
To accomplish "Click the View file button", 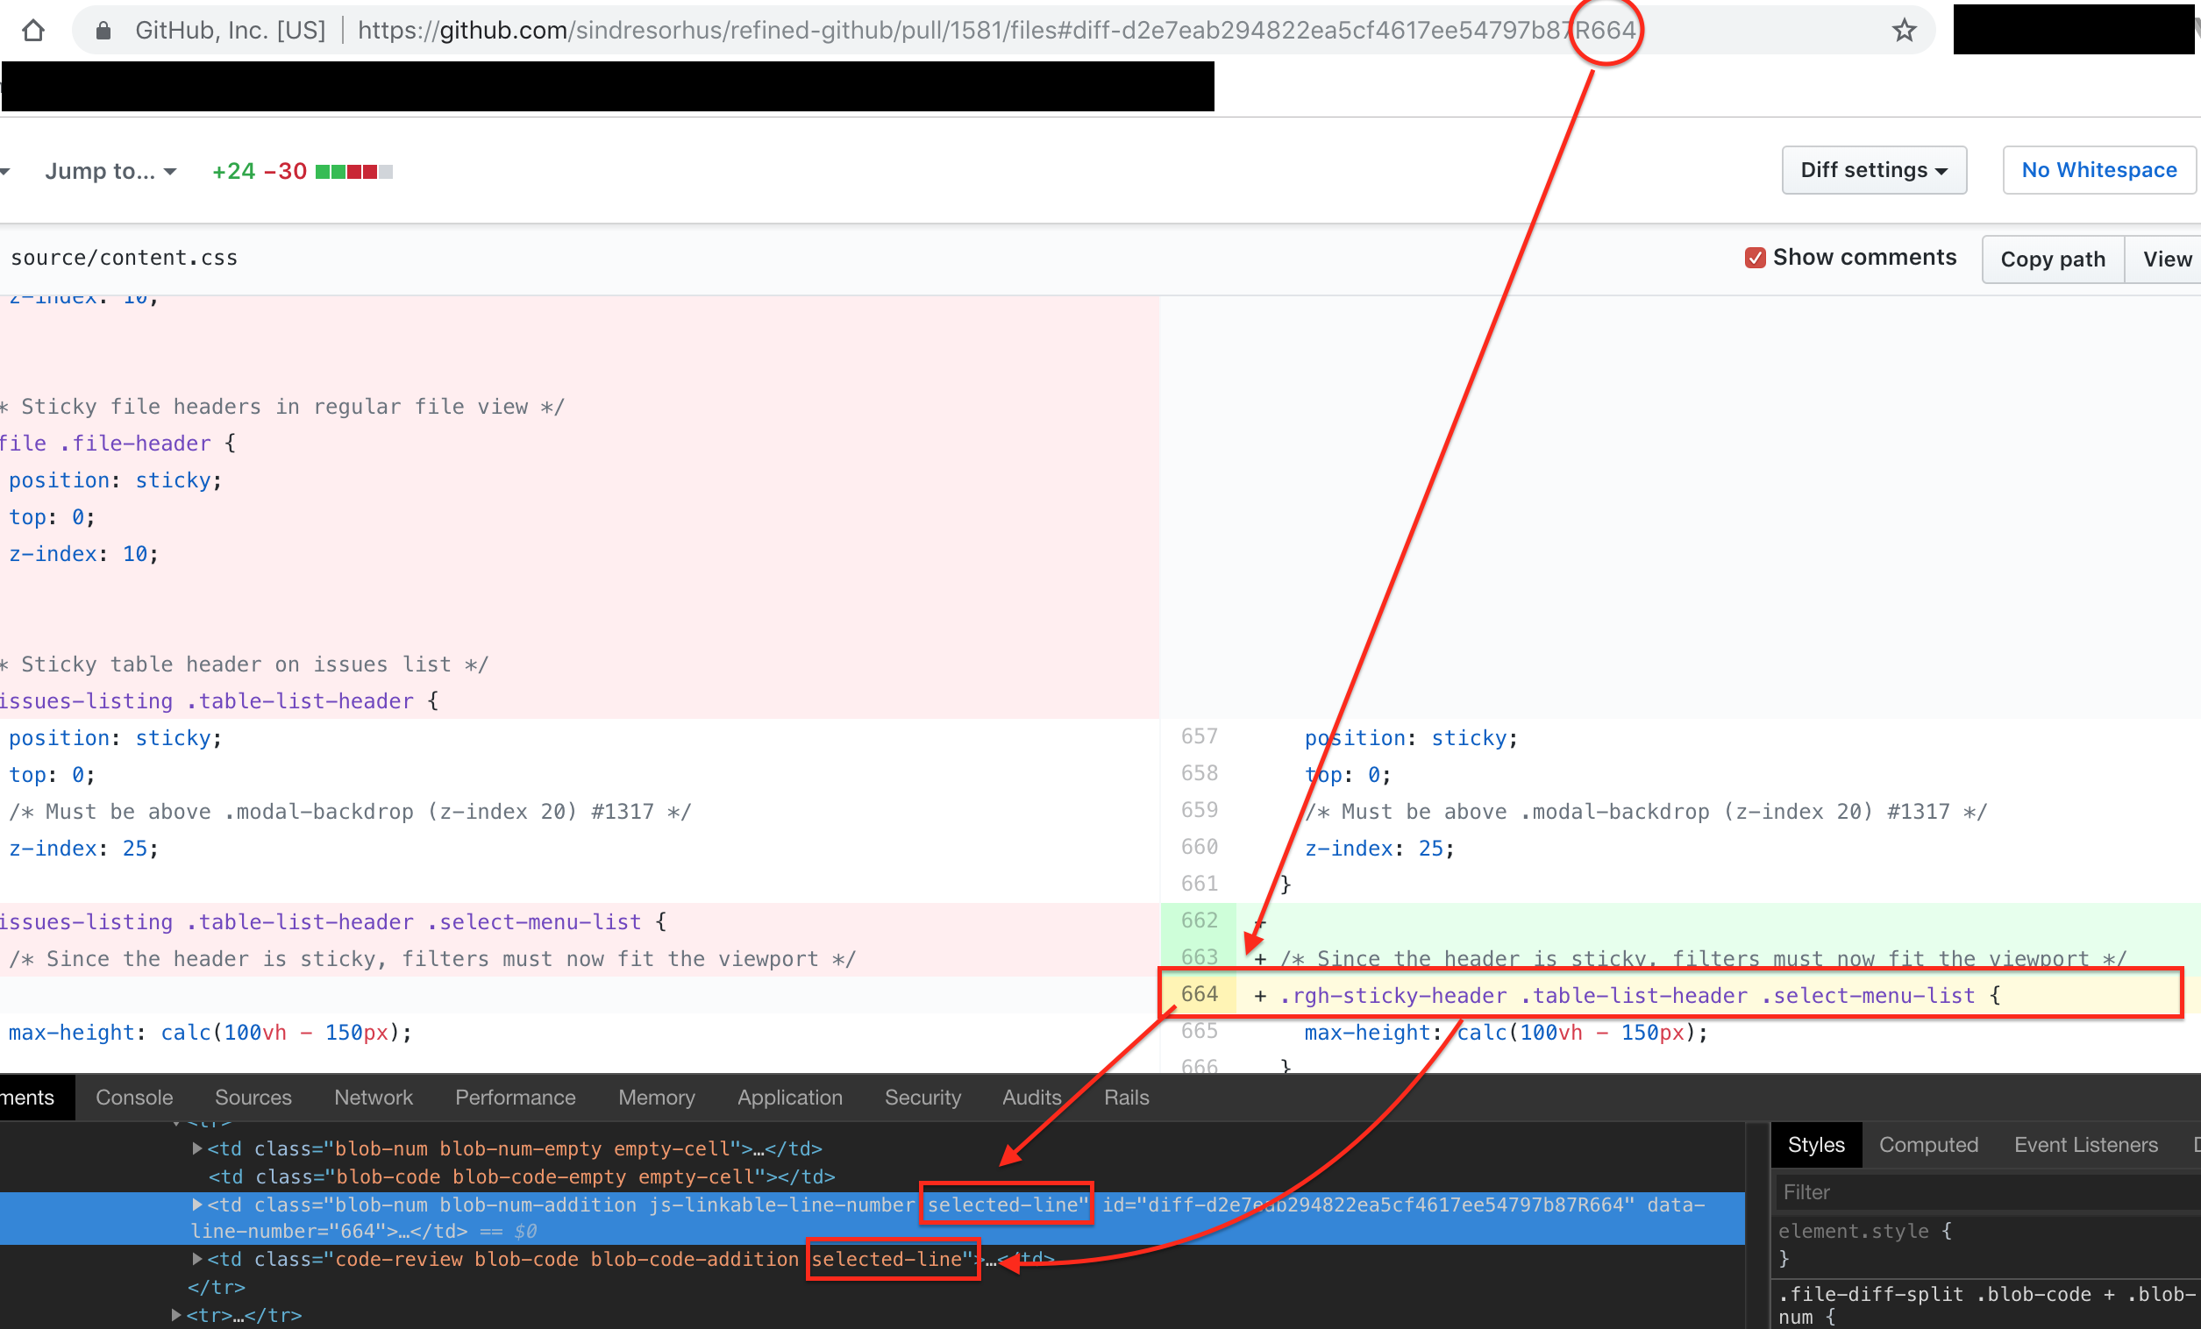I will point(2165,259).
